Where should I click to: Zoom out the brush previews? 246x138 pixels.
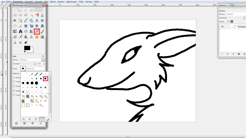click(23, 119)
